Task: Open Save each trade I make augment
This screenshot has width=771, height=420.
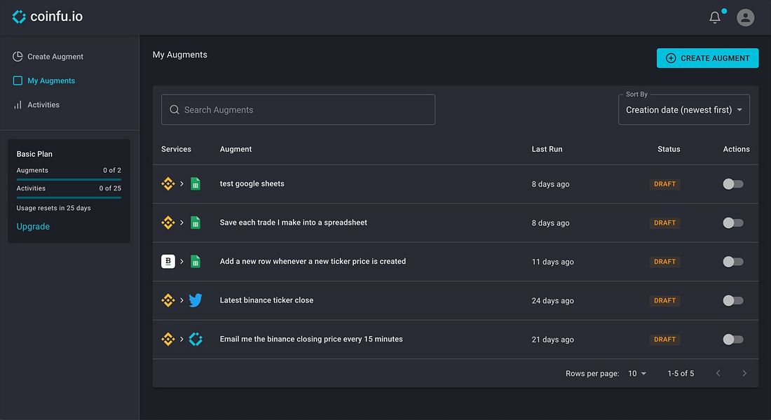Action: coord(293,223)
